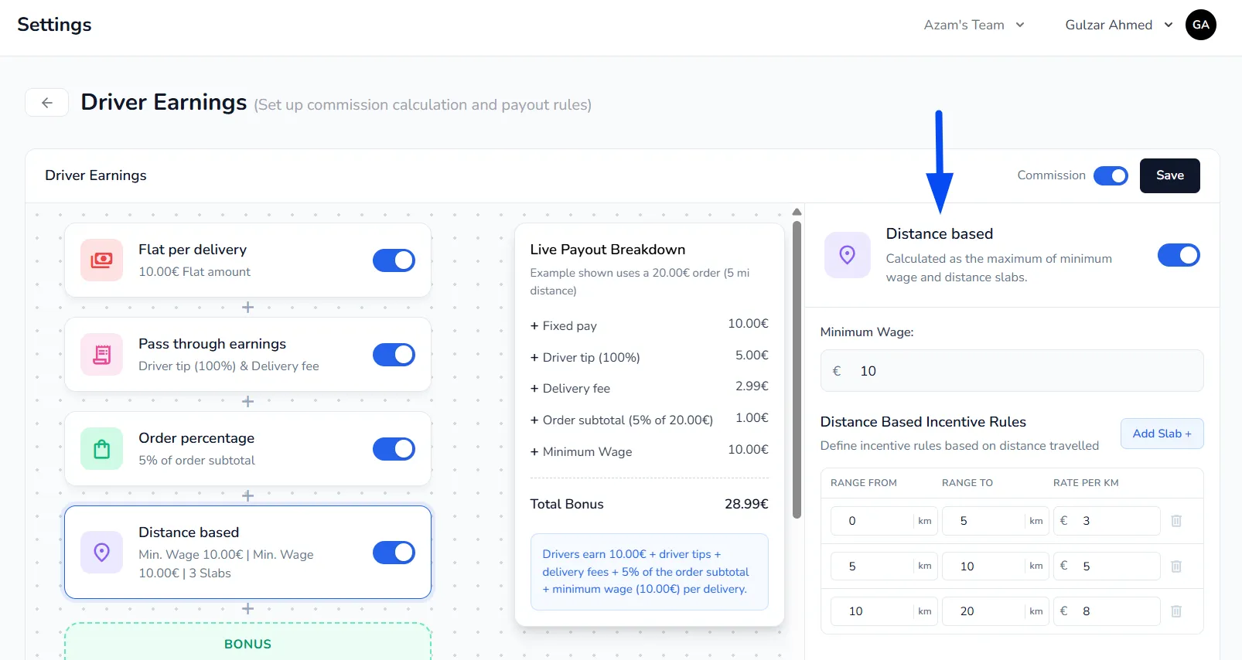Delete the 0 to 5 km slab
Viewport: 1242px width, 660px height.
1176,521
